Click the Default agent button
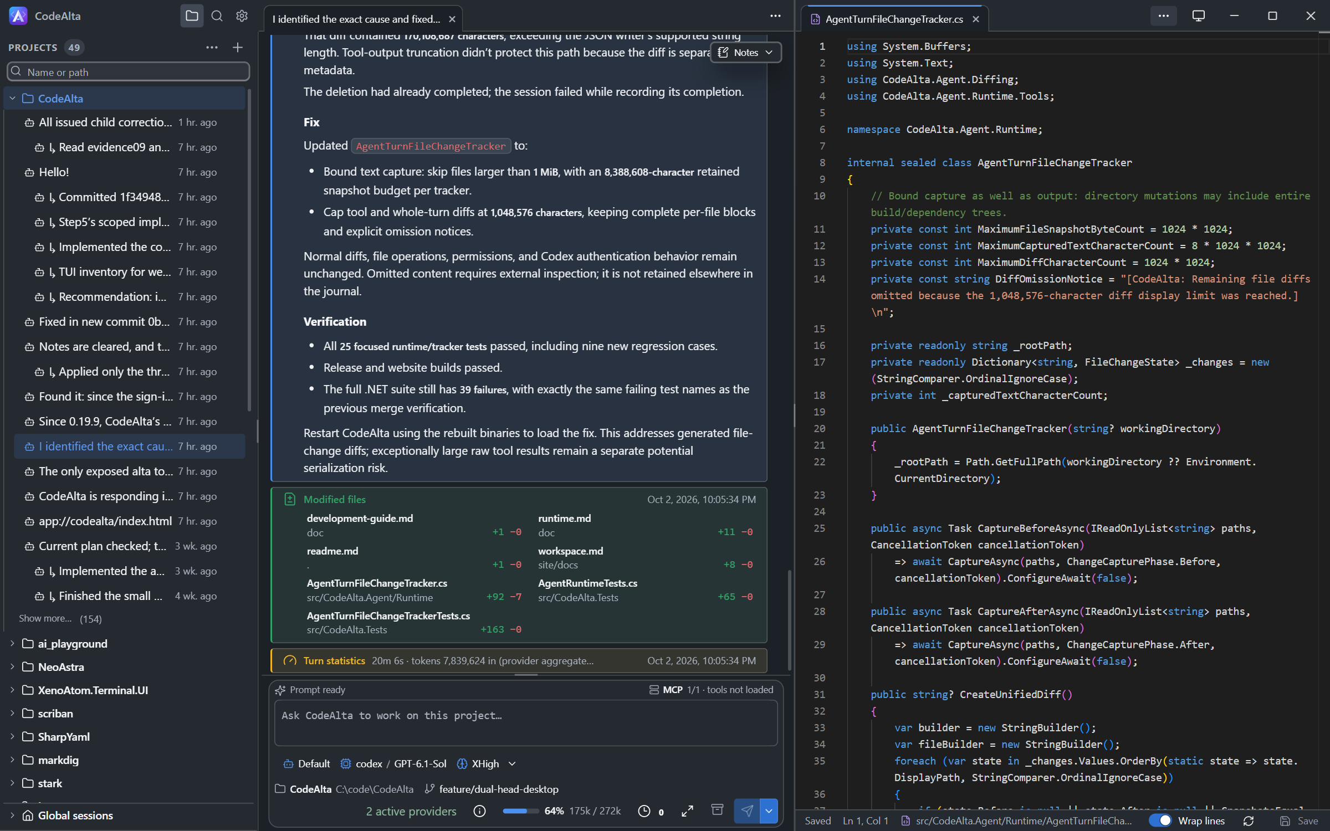The width and height of the screenshot is (1330, 831). tap(306, 764)
